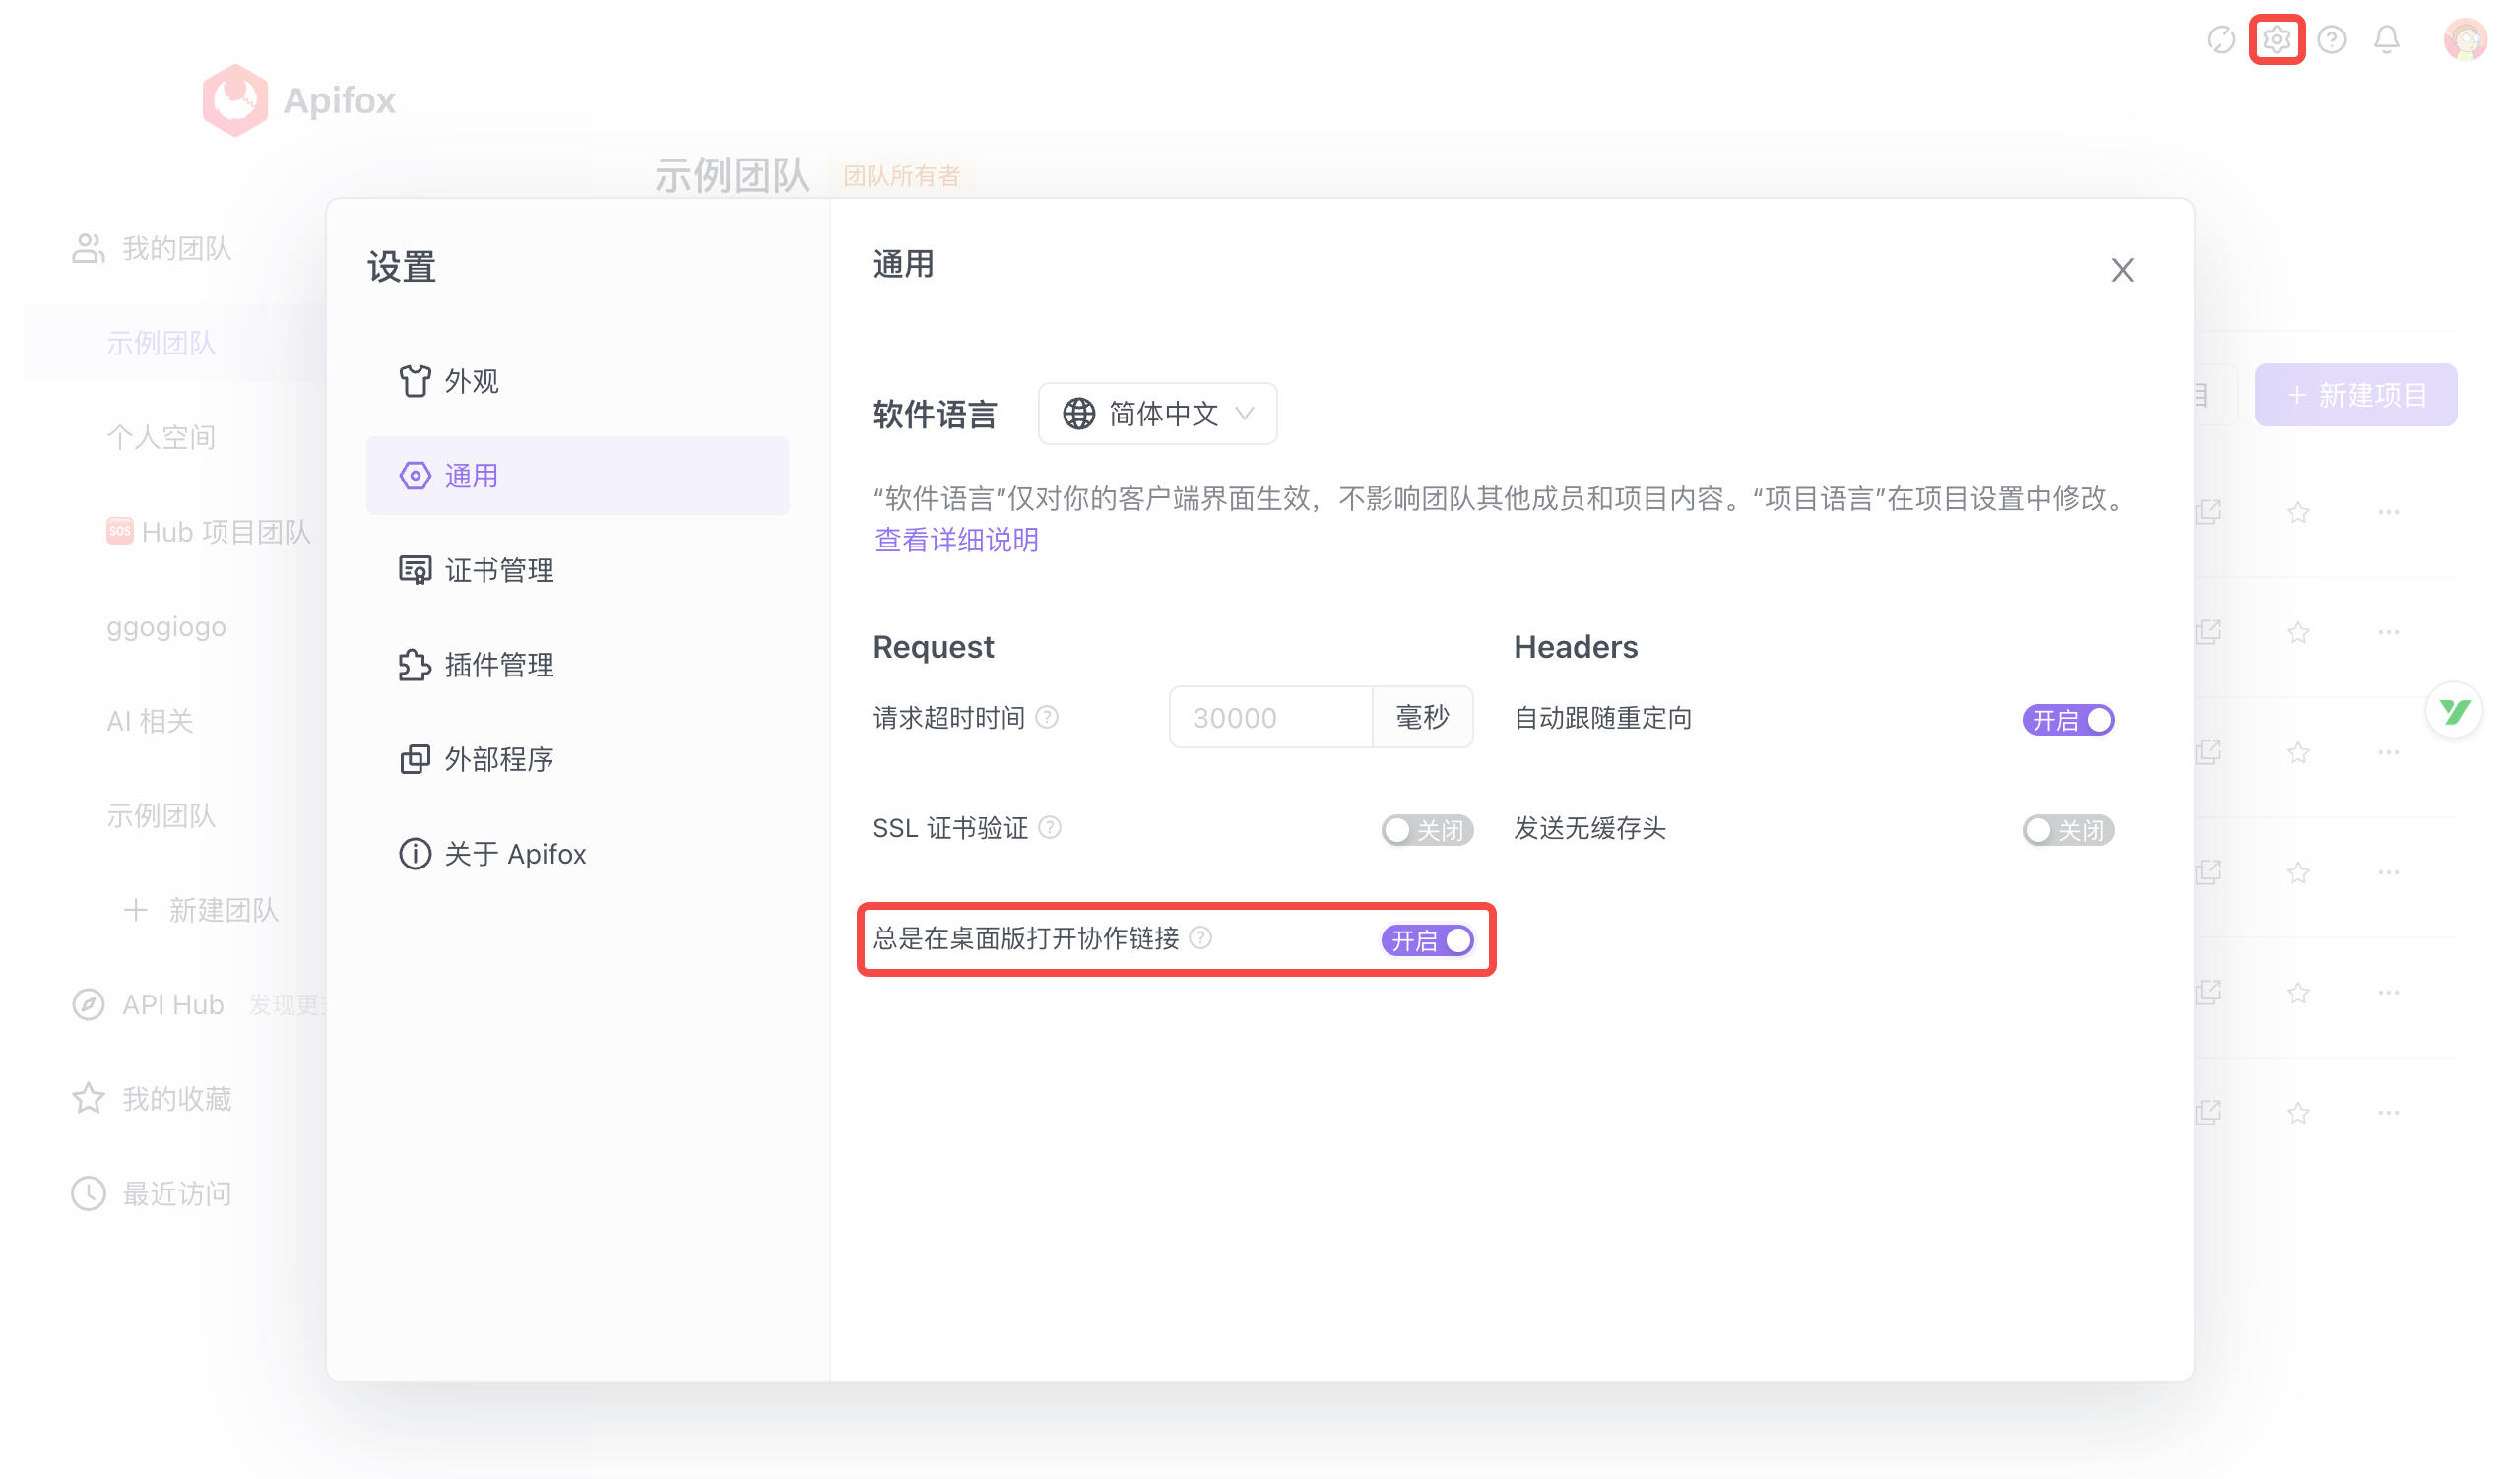Screen dimensions: 2519x1479
Task: Close the settings dialog with X
Action: click(x=2122, y=270)
